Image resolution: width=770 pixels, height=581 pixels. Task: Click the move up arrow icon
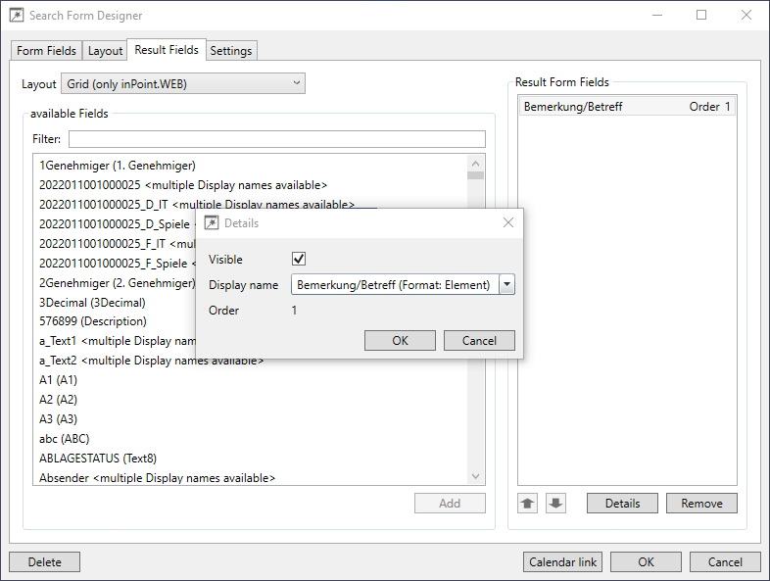(x=528, y=504)
